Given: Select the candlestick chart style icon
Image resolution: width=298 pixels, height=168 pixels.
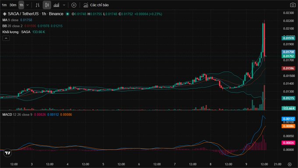Looking at the screenshot, I should point(47,5).
